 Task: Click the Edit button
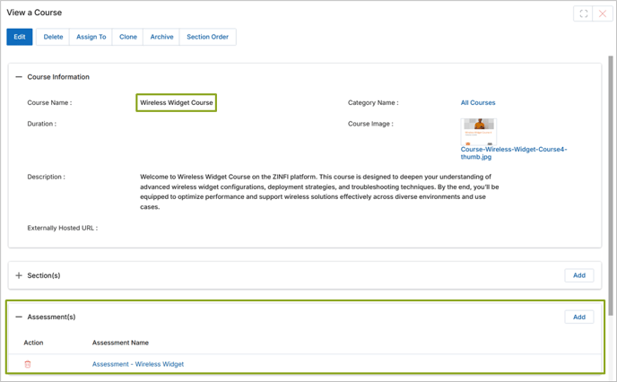[20, 37]
